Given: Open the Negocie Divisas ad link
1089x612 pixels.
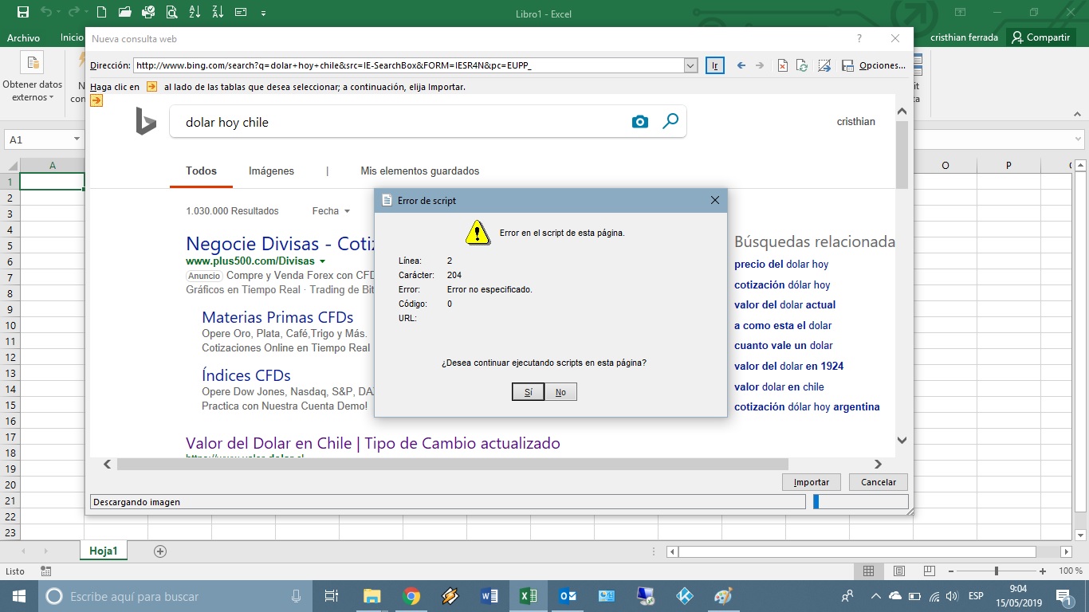Looking at the screenshot, I should pyautogui.click(x=280, y=243).
